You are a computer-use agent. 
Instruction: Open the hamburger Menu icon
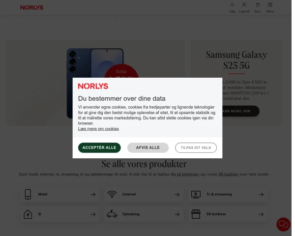coord(270,4)
